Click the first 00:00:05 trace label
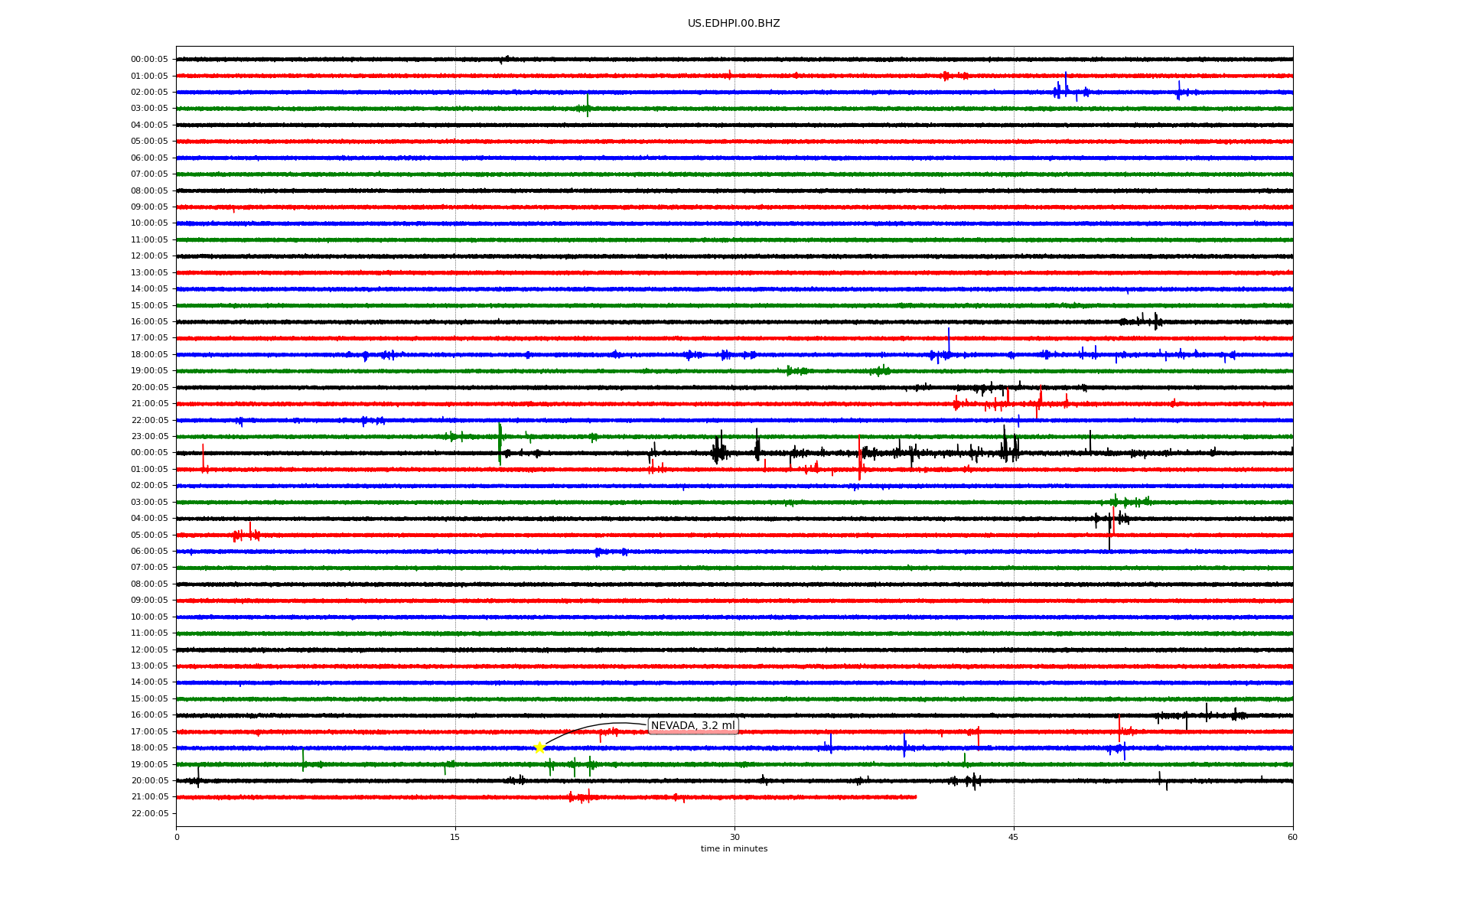The image size is (1469, 918). click(149, 60)
